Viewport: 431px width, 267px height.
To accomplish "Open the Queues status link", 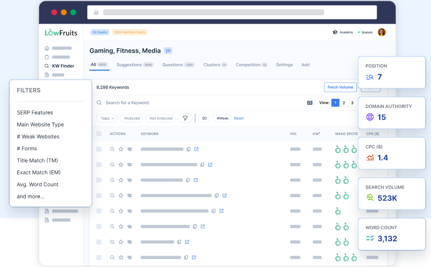I will click(365, 32).
